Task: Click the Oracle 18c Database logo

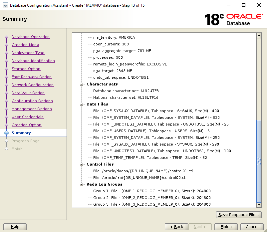Action: click(x=233, y=19)
